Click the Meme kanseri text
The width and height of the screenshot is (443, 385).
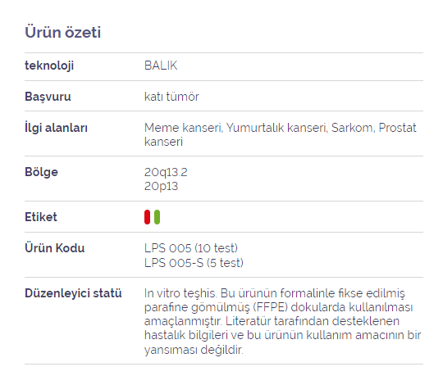coord(184,128)
